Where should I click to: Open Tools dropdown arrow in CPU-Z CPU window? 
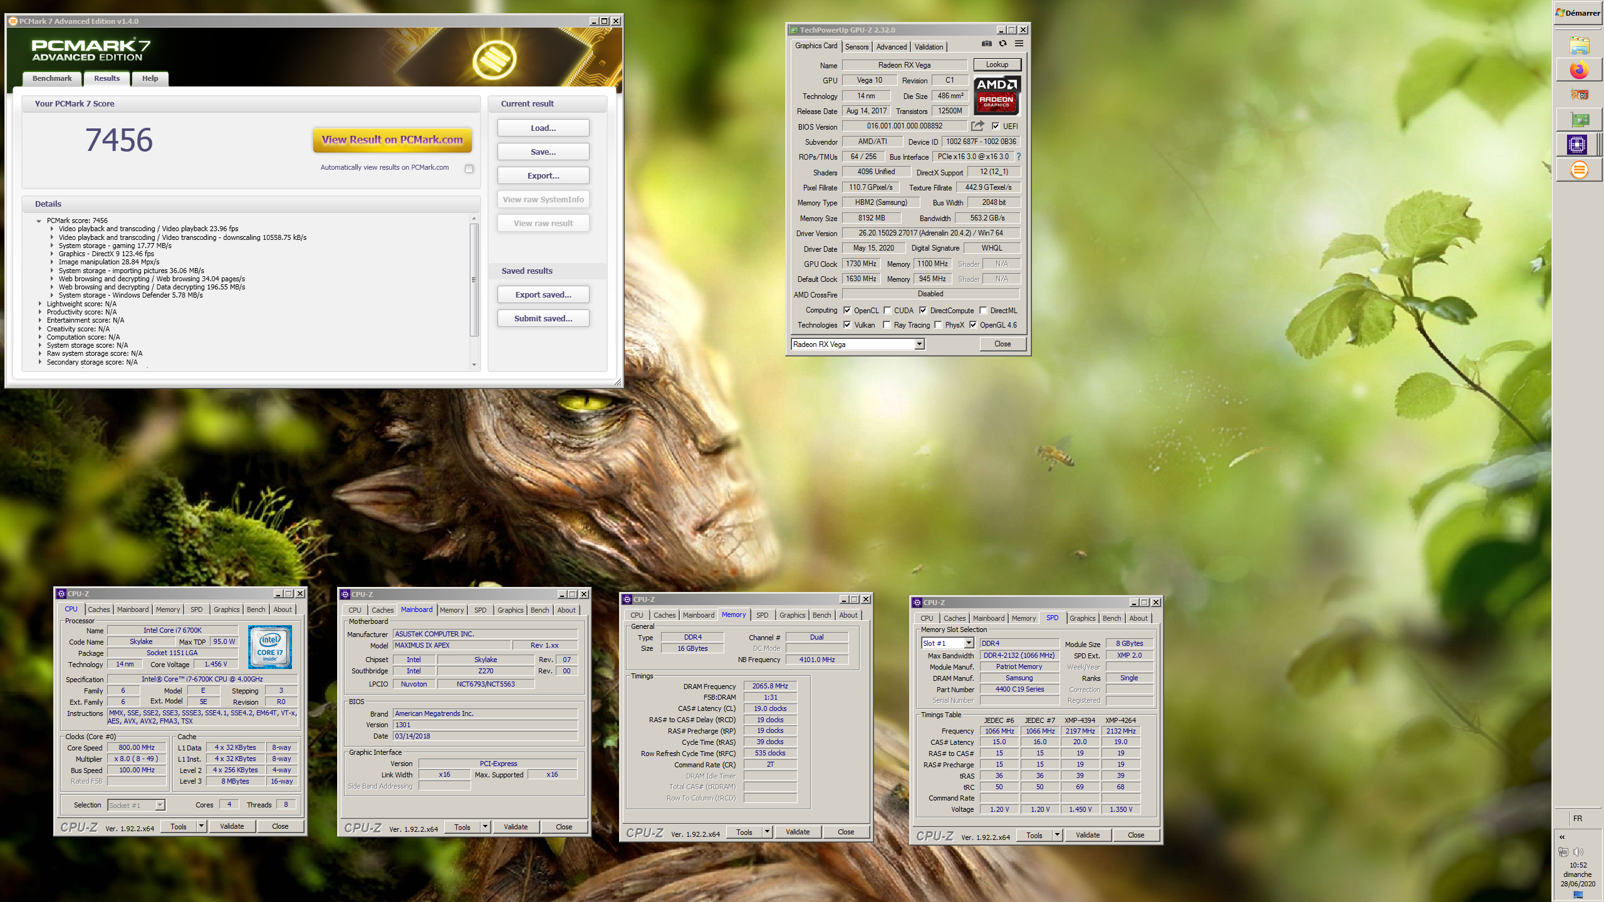(201, 826)
